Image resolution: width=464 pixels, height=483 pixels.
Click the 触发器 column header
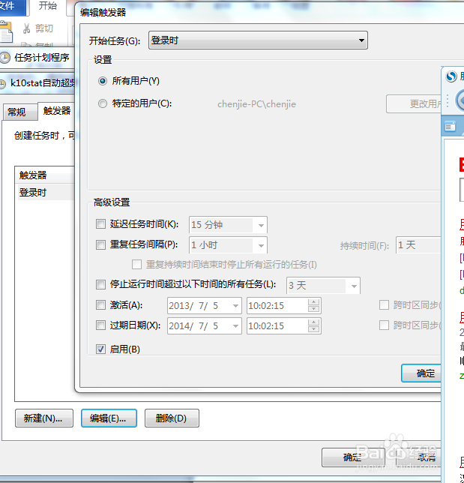[x=45, y=175]
